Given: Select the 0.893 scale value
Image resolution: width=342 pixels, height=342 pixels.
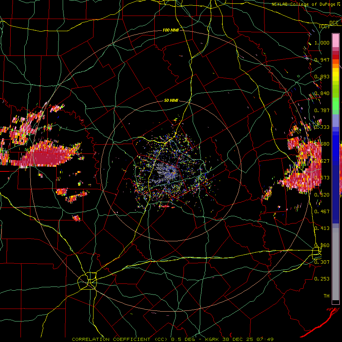Looking at the screenshot, I should tap(322, 76).
